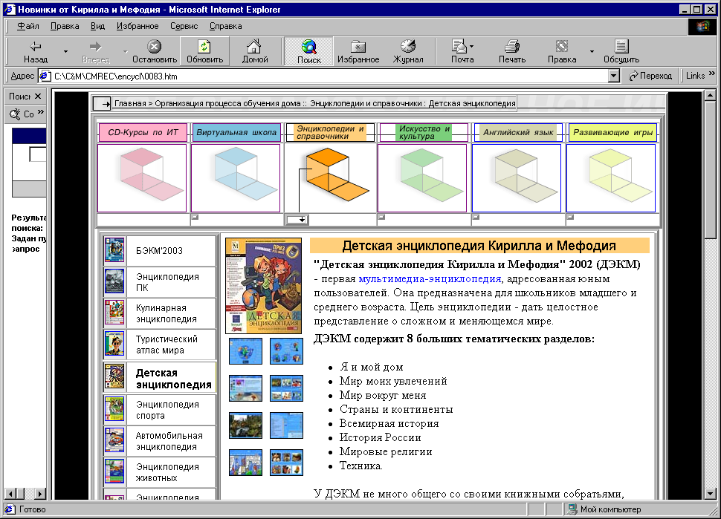The image size is (721, 519).
Task: Click search pane scroll right arrow
Action: pos(40,494)
